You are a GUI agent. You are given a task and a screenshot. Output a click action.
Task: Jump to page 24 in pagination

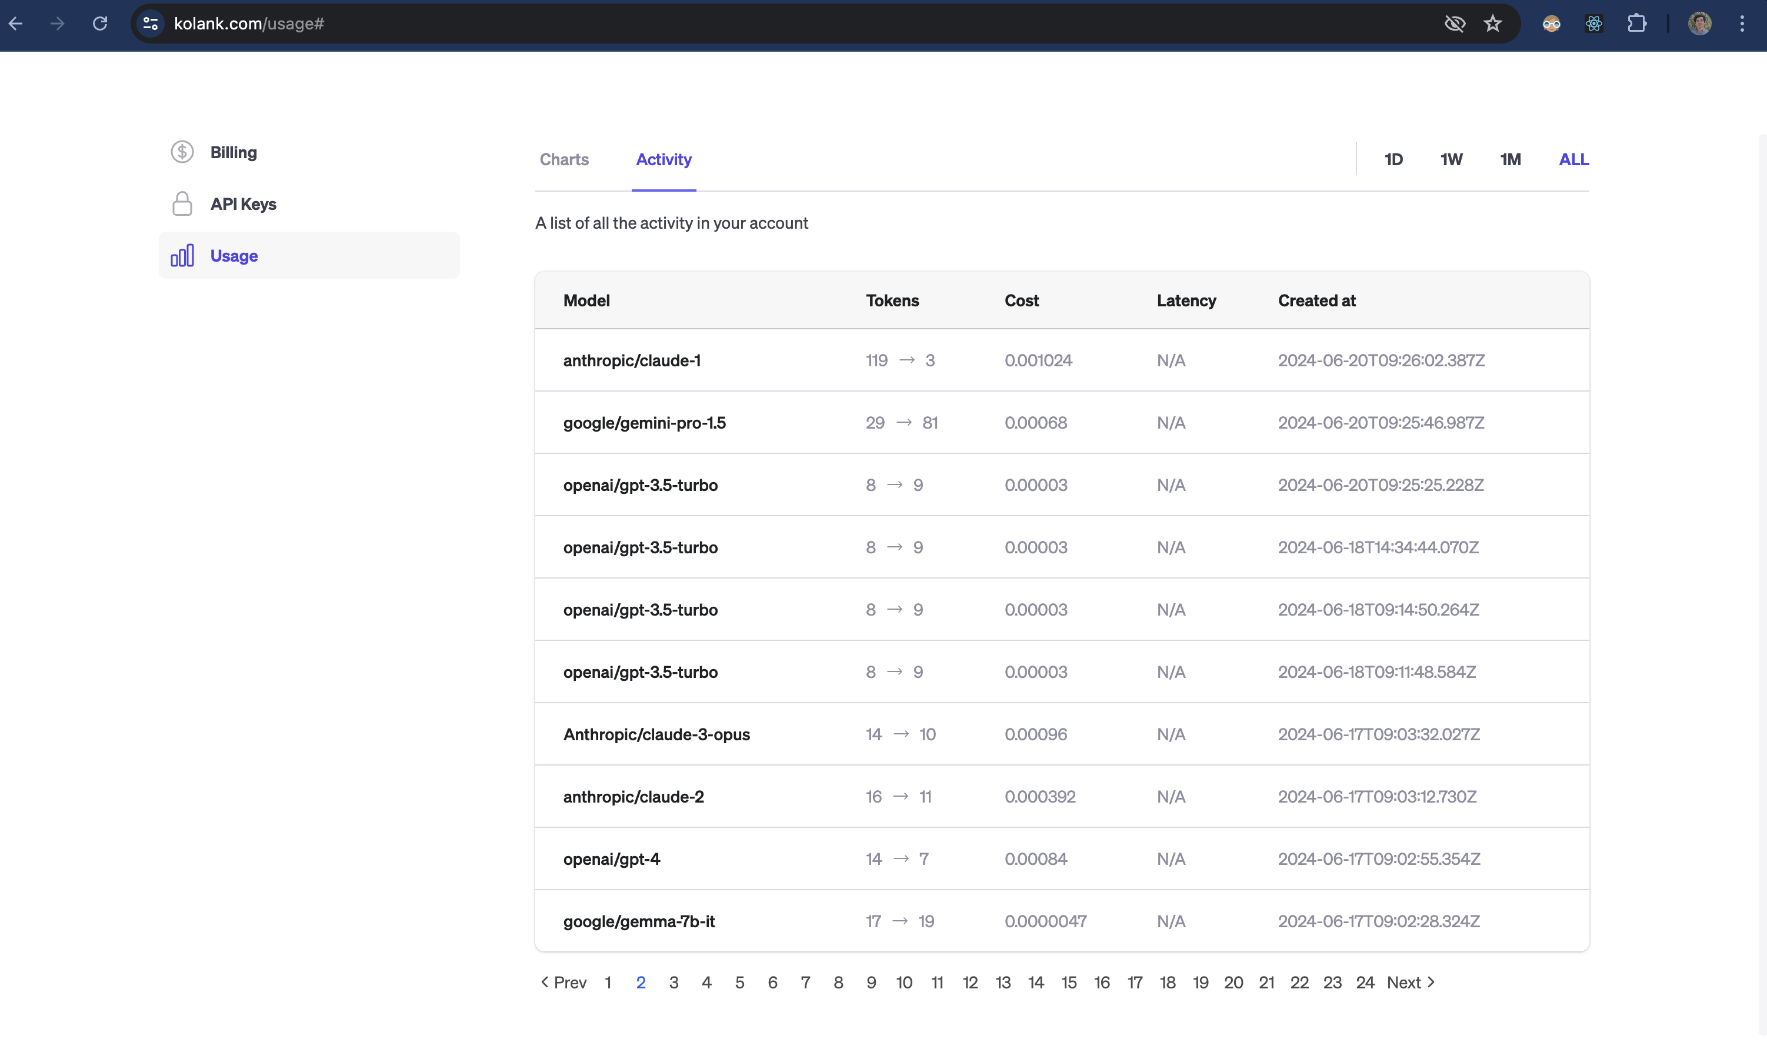[1365, 982]
